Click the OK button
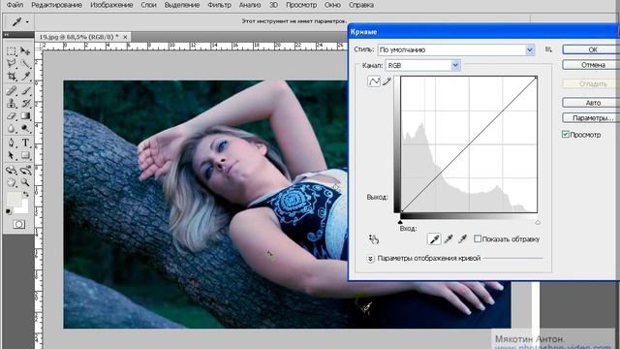Screen dimensions: 620x349 591,49
